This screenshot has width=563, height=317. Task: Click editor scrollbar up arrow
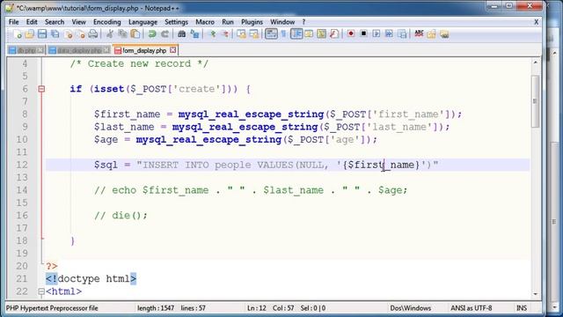tap(536, 63)
